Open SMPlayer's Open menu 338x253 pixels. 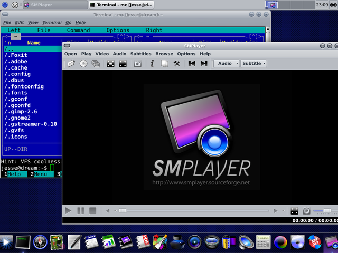(x=70, y=54)
